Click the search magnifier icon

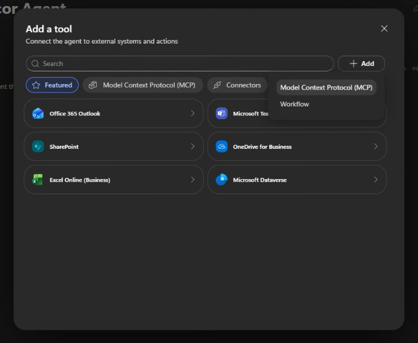[35, 64]
